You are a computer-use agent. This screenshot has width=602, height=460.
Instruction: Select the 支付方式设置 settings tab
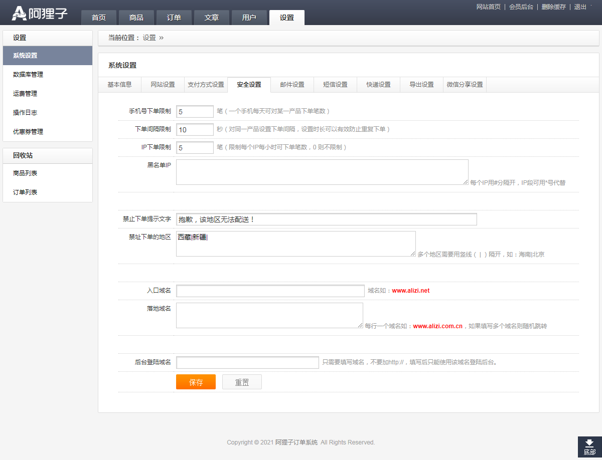point(206,85)
